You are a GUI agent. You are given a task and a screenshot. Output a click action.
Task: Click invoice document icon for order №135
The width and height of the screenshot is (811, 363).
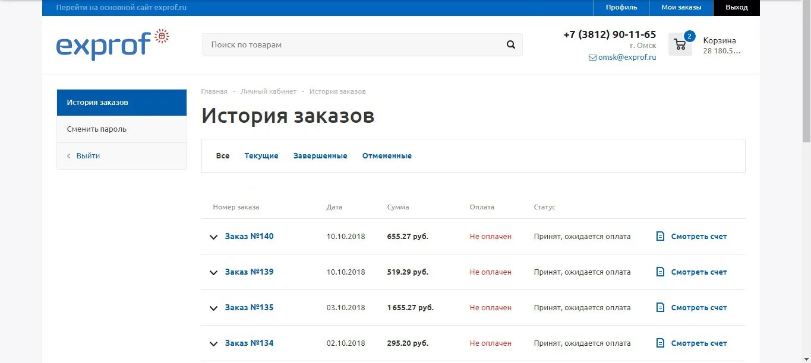(660, 307)
